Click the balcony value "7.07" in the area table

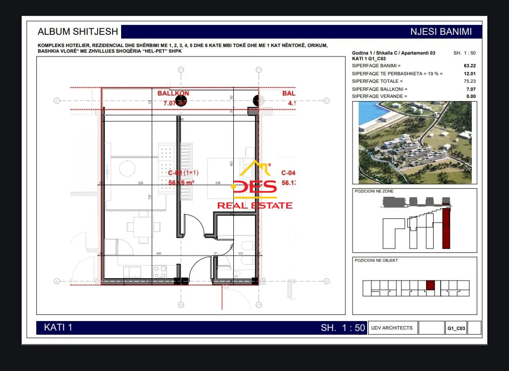471,89
